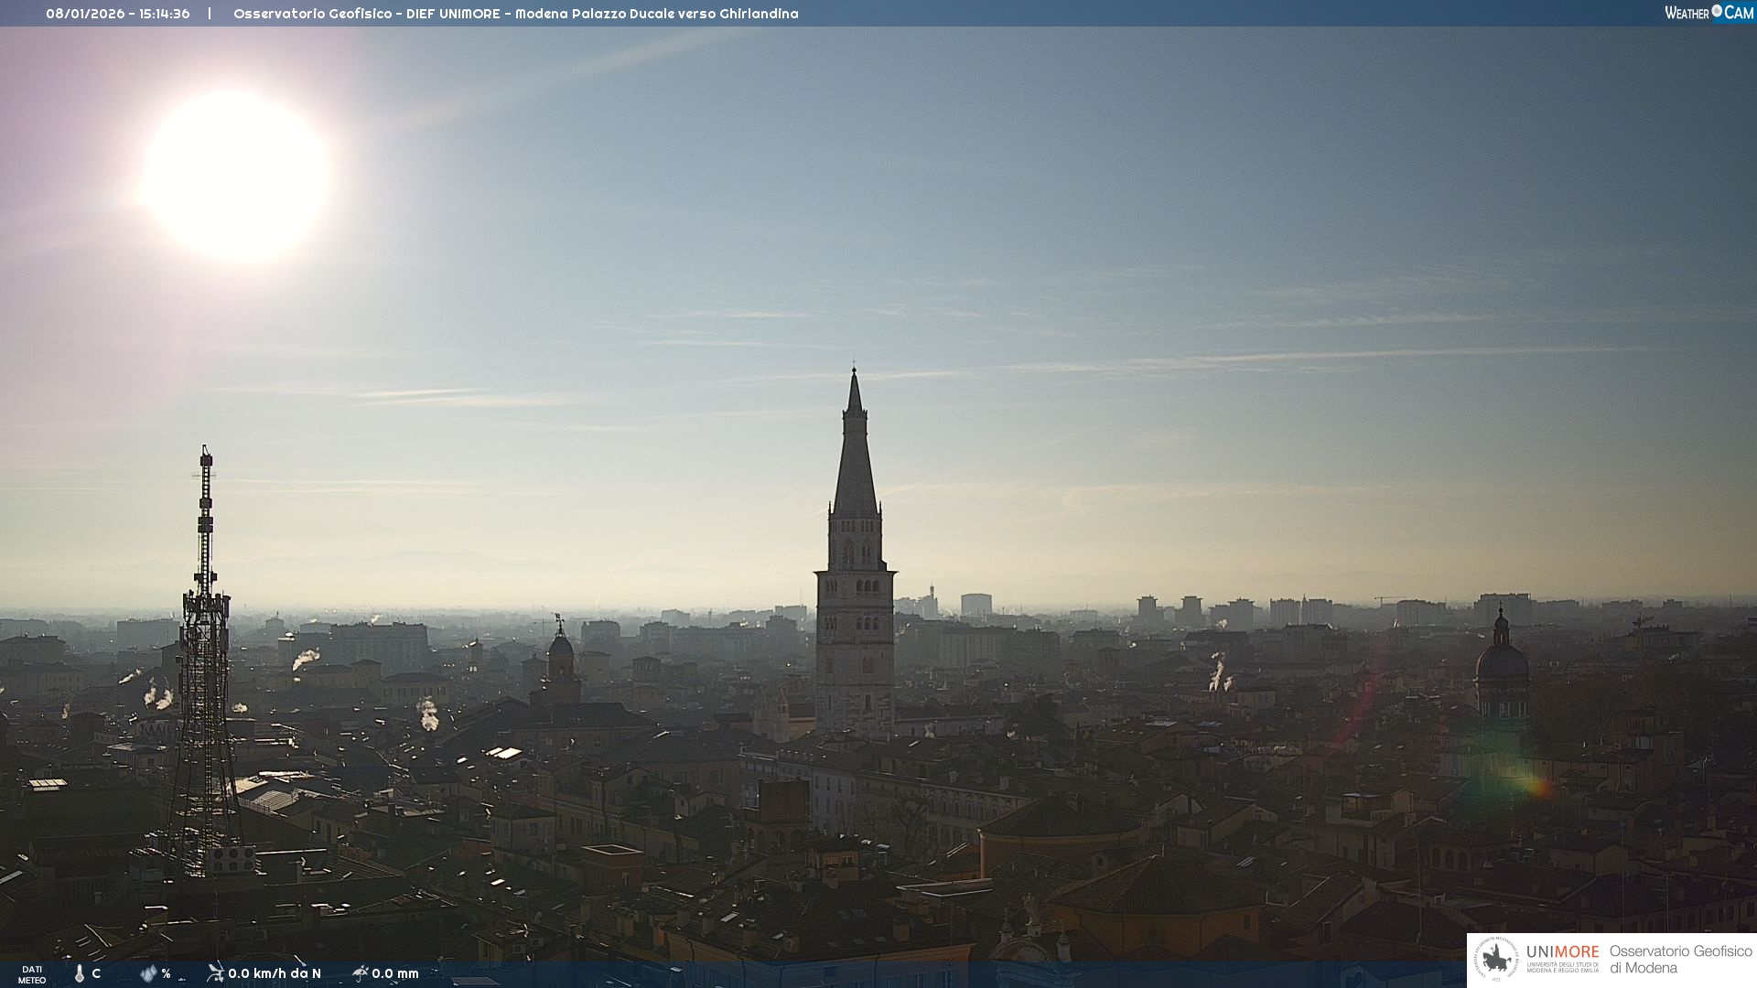Click the WeatherCam logo

(1708, 13)
